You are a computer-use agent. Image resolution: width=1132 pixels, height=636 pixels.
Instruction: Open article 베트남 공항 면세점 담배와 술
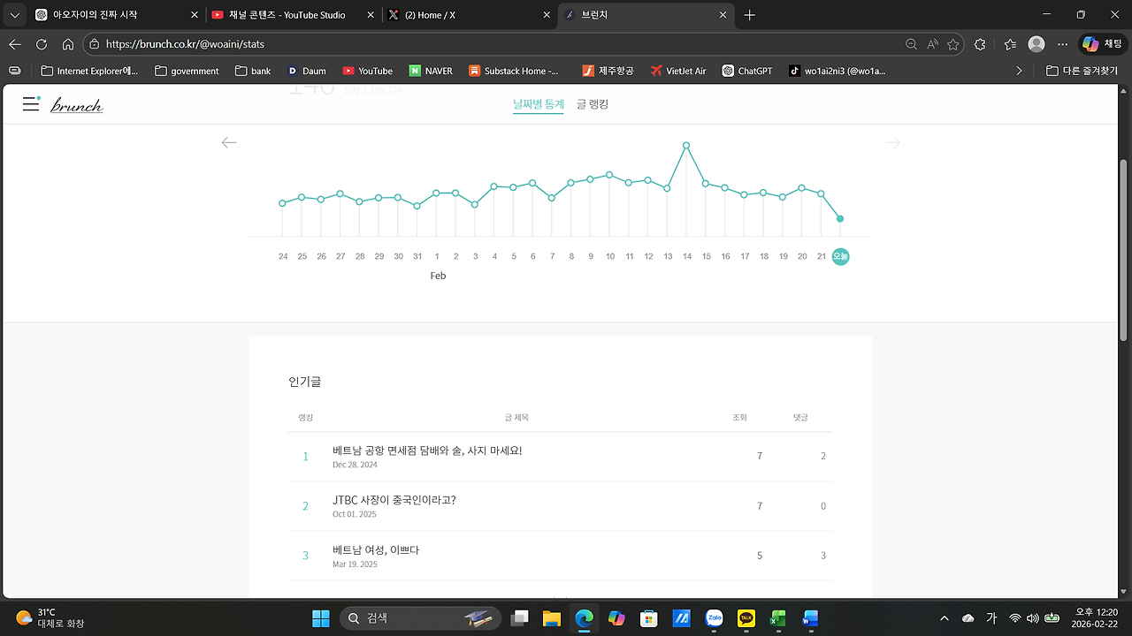[427, 450]
